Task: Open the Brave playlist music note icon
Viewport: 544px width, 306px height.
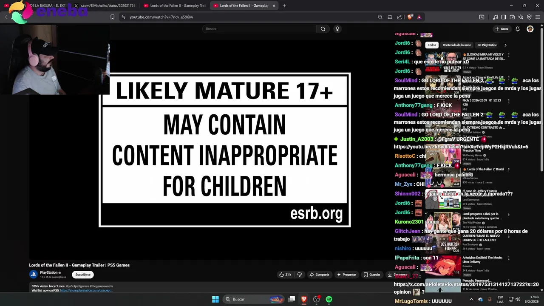Action: click(495, 17)
